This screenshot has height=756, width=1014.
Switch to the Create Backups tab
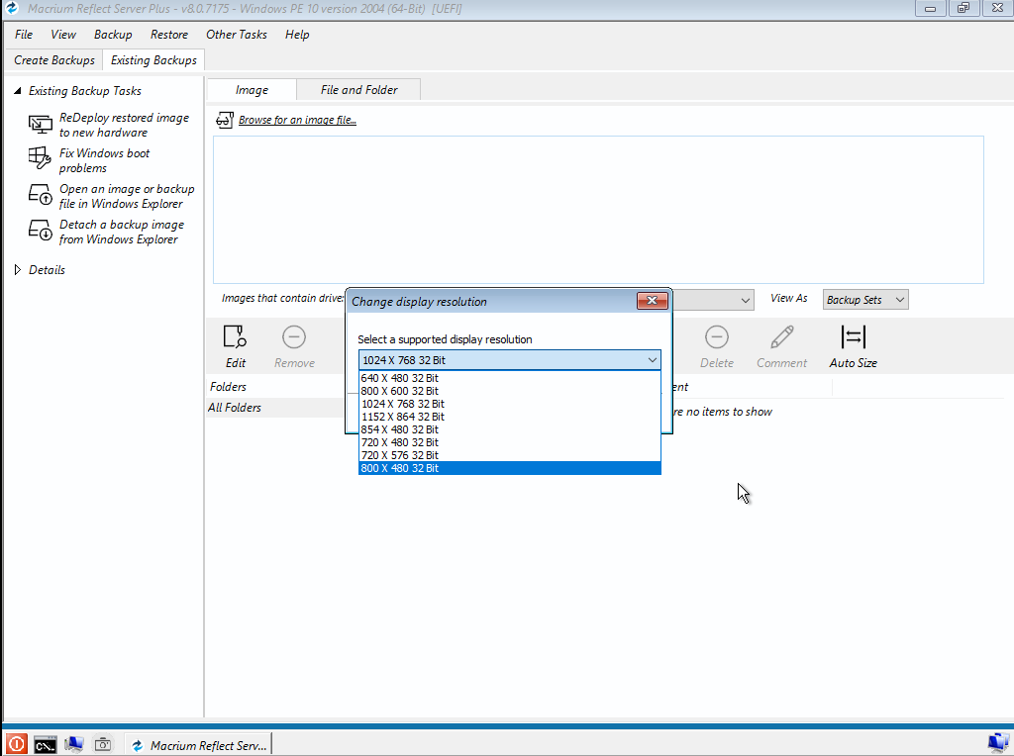54,60
